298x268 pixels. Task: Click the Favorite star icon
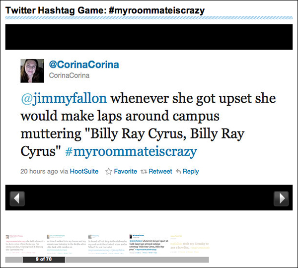click(x=109, y=171)
